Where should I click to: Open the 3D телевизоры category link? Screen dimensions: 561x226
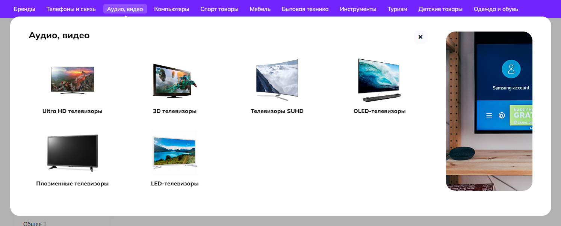pos(175,111)
